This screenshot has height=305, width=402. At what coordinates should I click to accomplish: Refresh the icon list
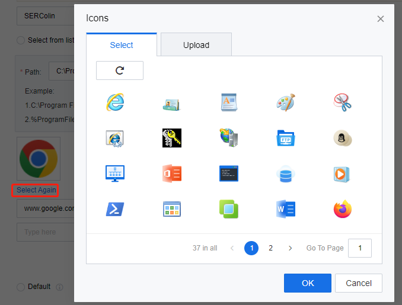pyautogui.click(x=120, y=70)
